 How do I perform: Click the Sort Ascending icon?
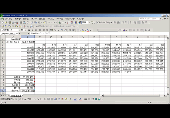click(68, 22)
